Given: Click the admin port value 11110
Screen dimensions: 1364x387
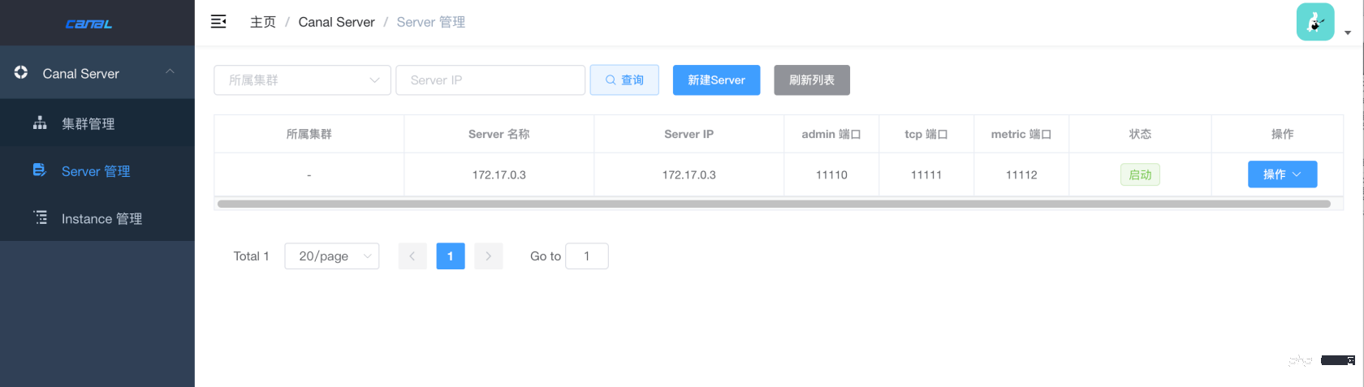Looking at the screenshot, I should coord(831,174).
